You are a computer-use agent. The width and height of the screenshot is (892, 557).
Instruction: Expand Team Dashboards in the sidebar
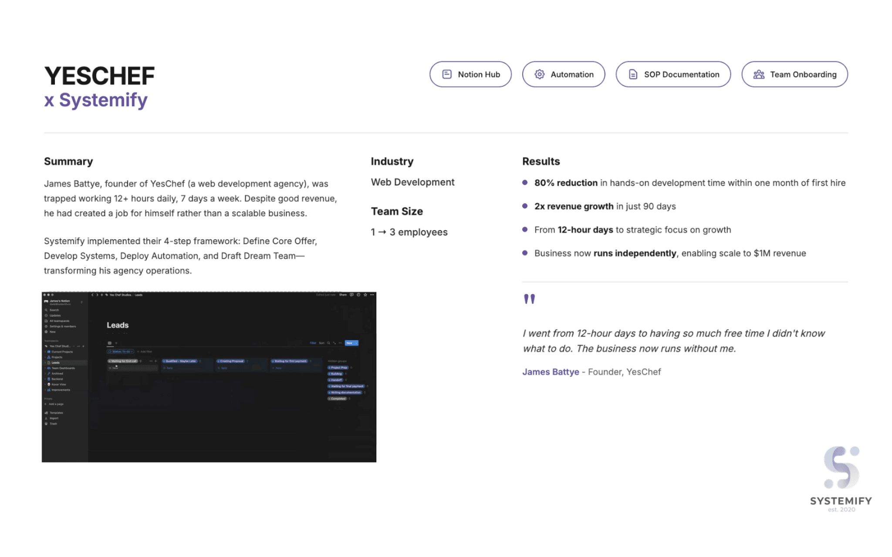(x=45, y=368)
